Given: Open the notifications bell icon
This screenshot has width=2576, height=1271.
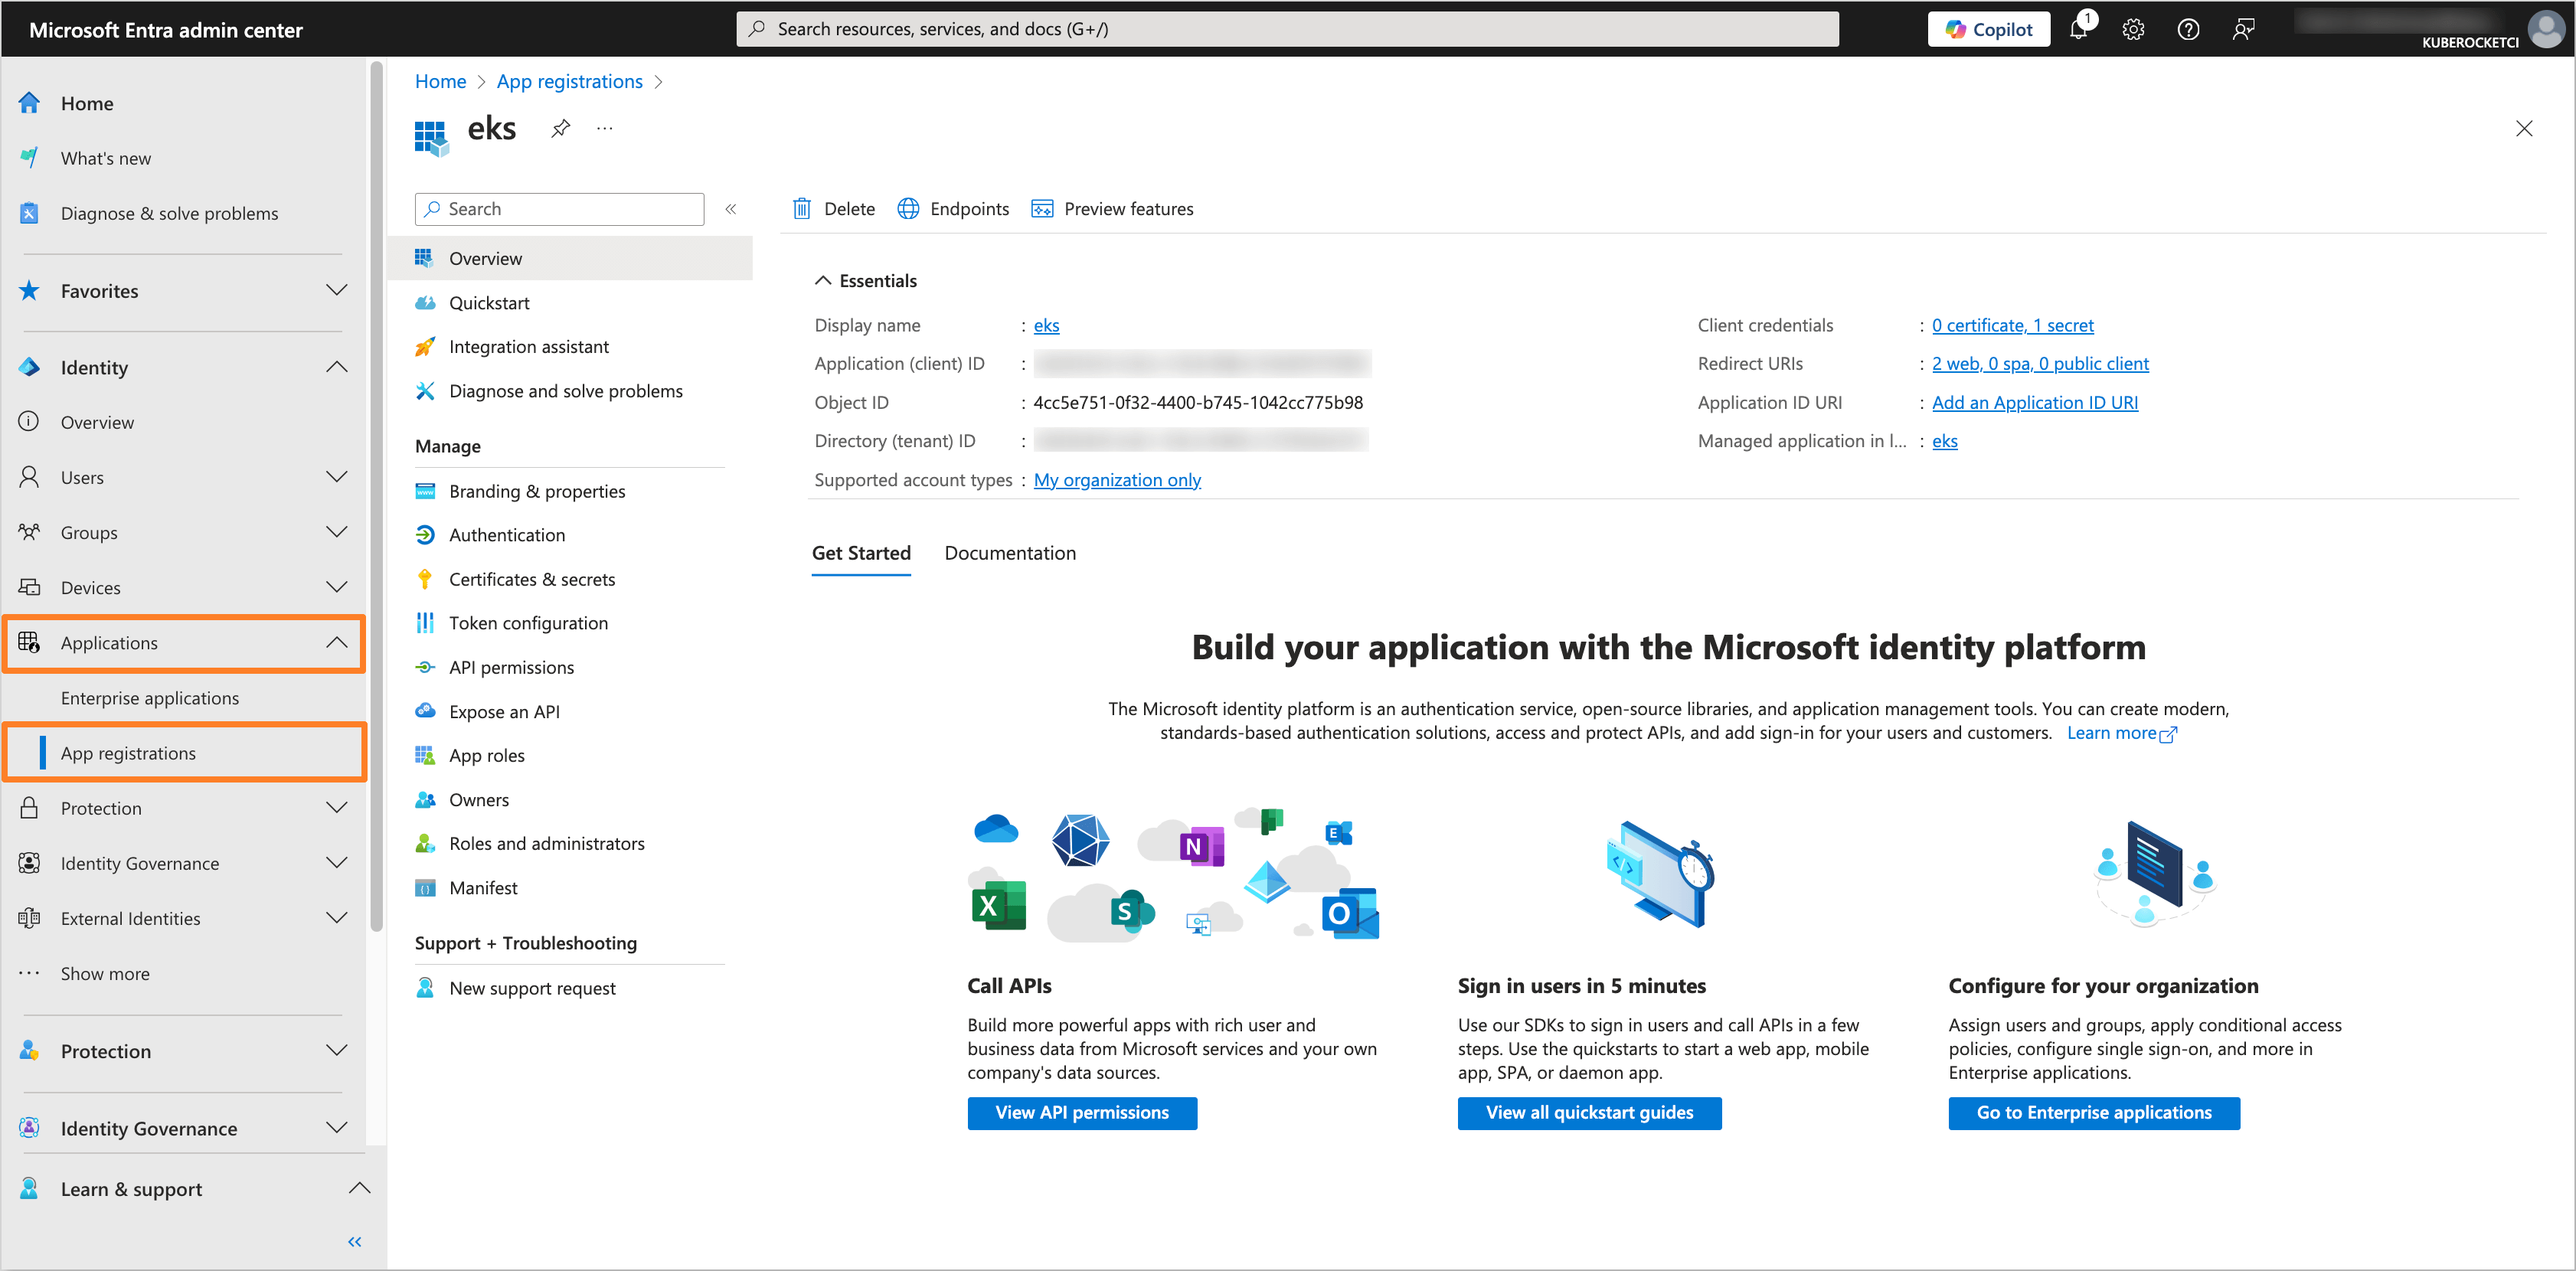Looking at the screenshot, I should pyautogui.click(x=2078, y=29).
